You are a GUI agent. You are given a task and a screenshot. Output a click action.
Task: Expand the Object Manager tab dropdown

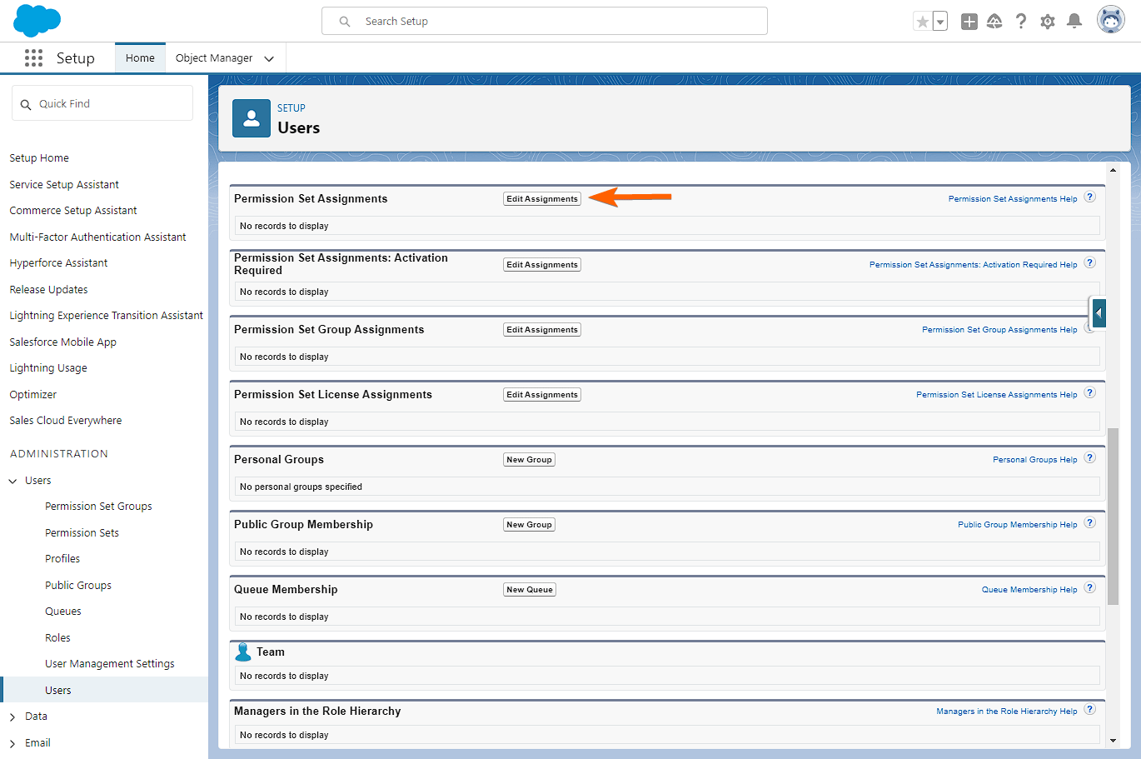(269, 58)
